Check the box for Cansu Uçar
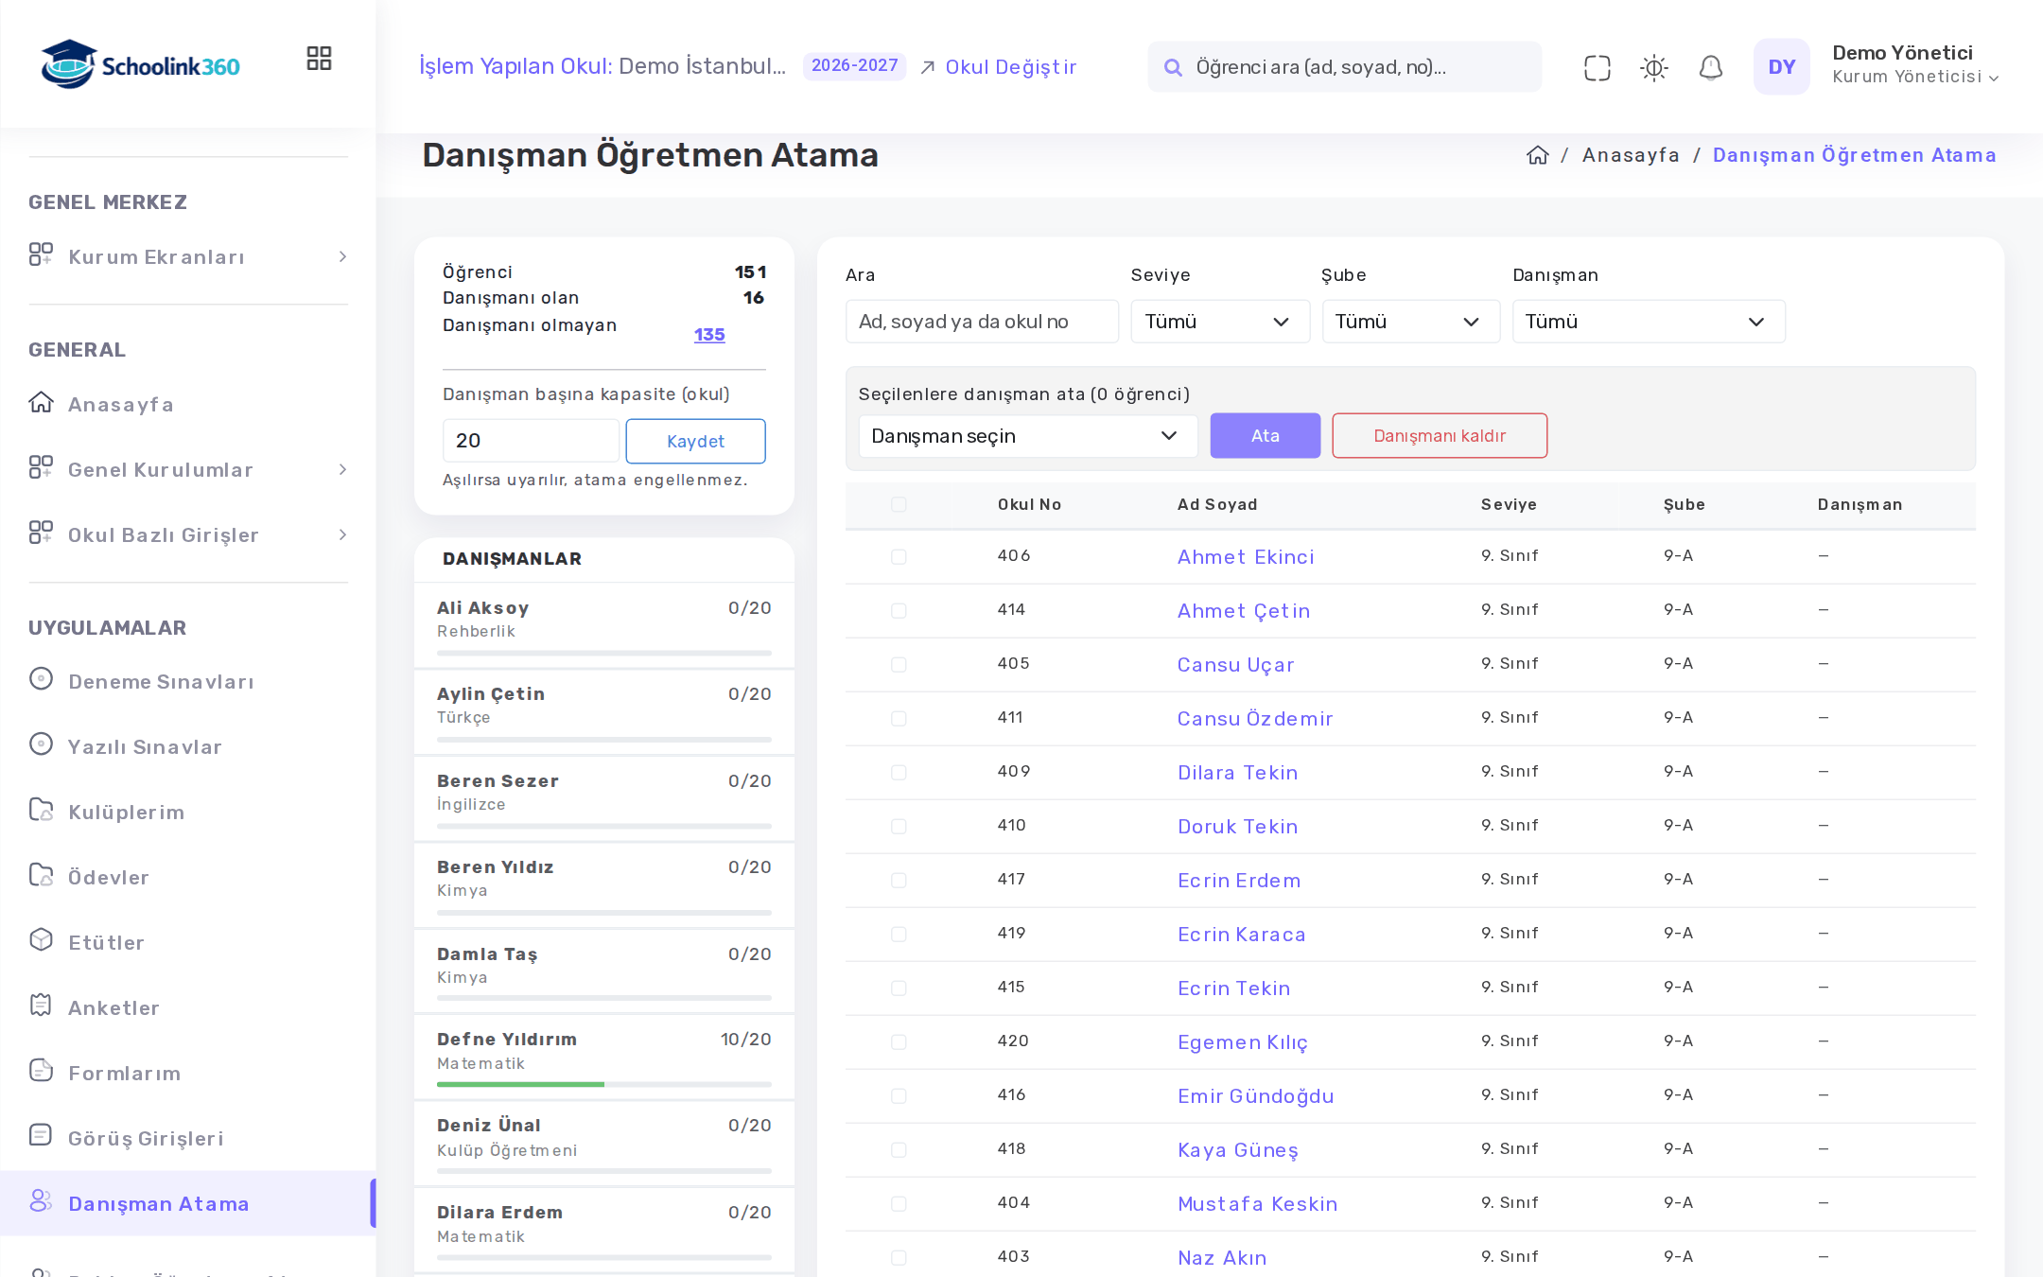Image resolution: width=2043 pixels, height=1277 pixels. (x=899, y=665)
